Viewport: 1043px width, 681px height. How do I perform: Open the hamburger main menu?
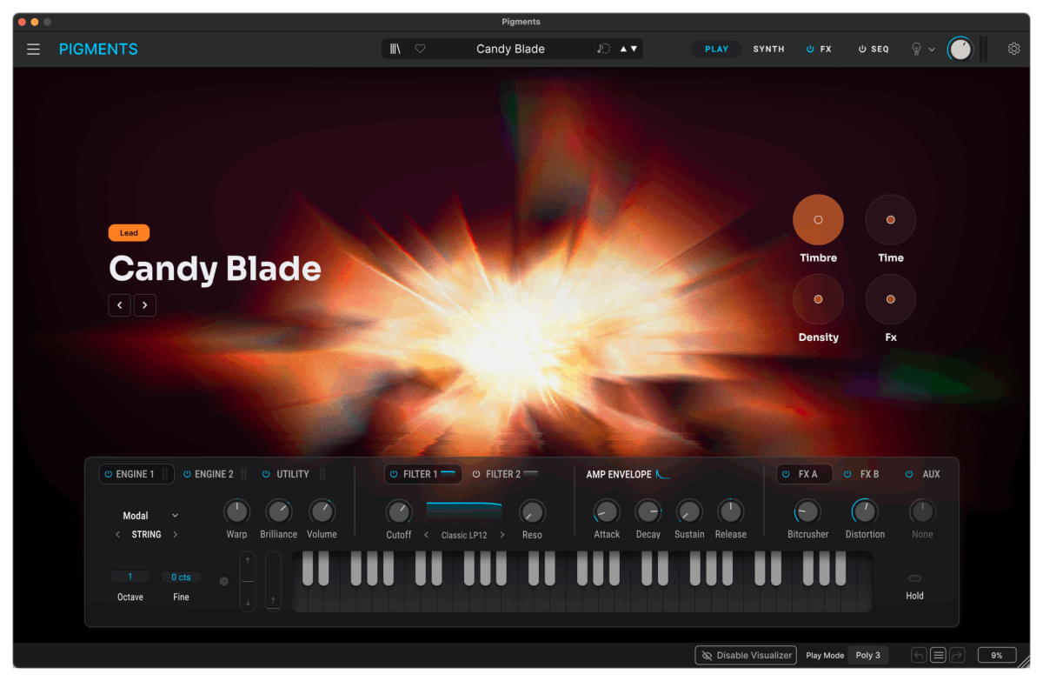tap(33, 50)
